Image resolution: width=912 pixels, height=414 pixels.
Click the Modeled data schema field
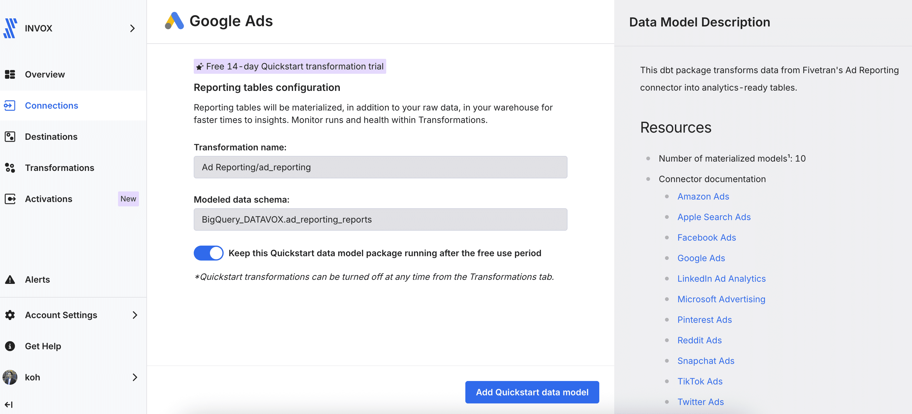380,219
